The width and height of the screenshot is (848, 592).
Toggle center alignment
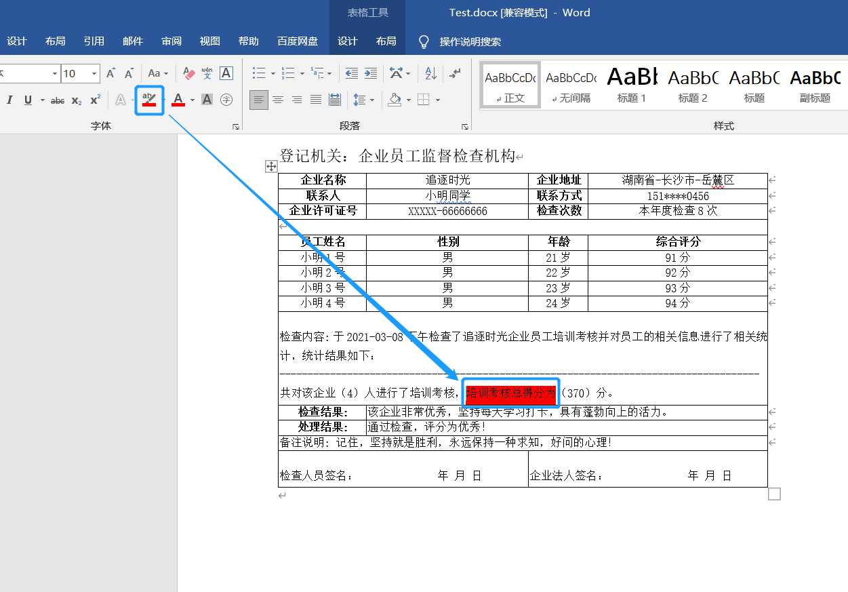[x=278, y=100]
